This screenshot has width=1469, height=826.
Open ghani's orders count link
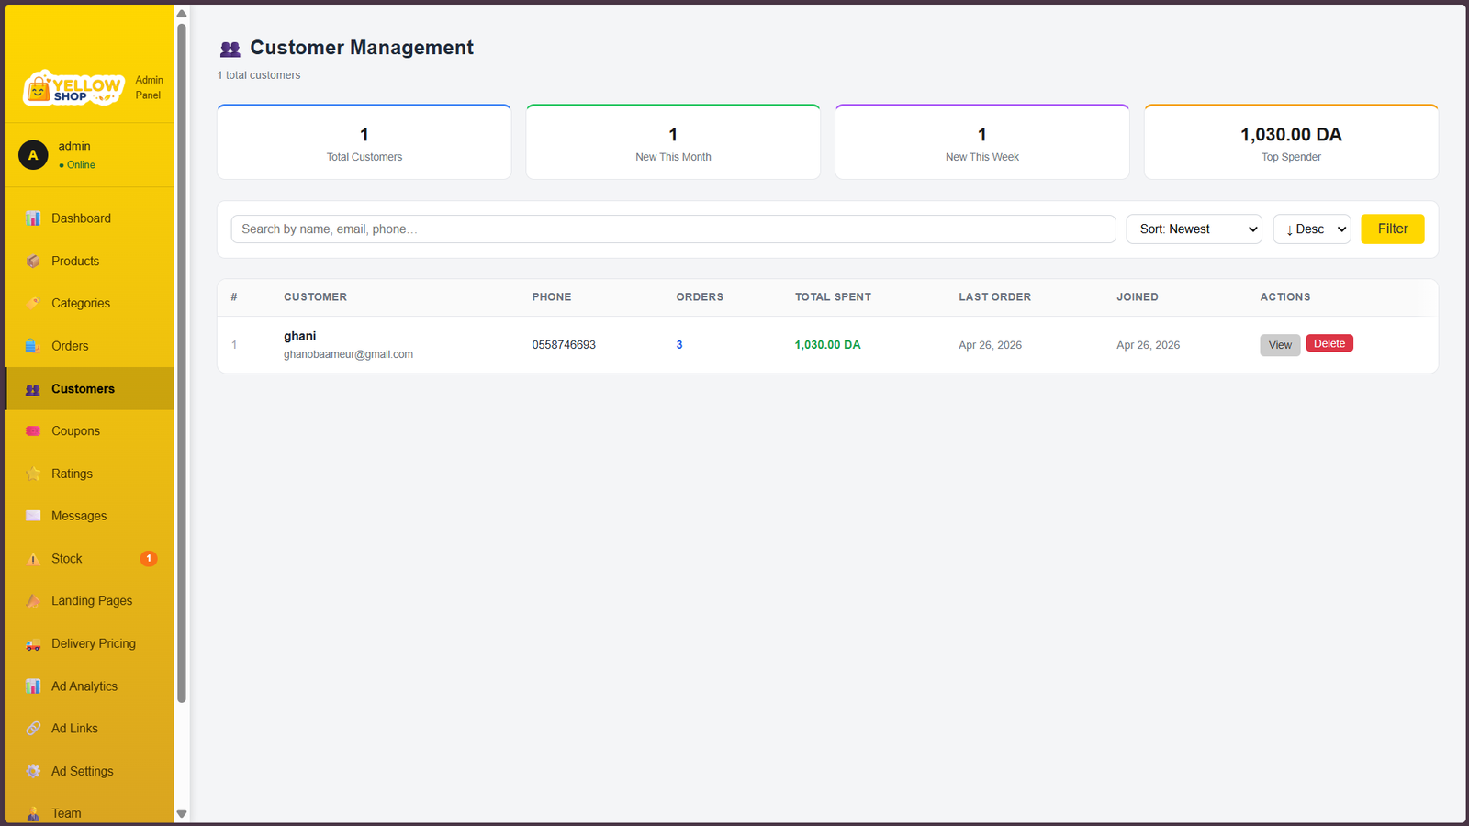tap(679, 345)
